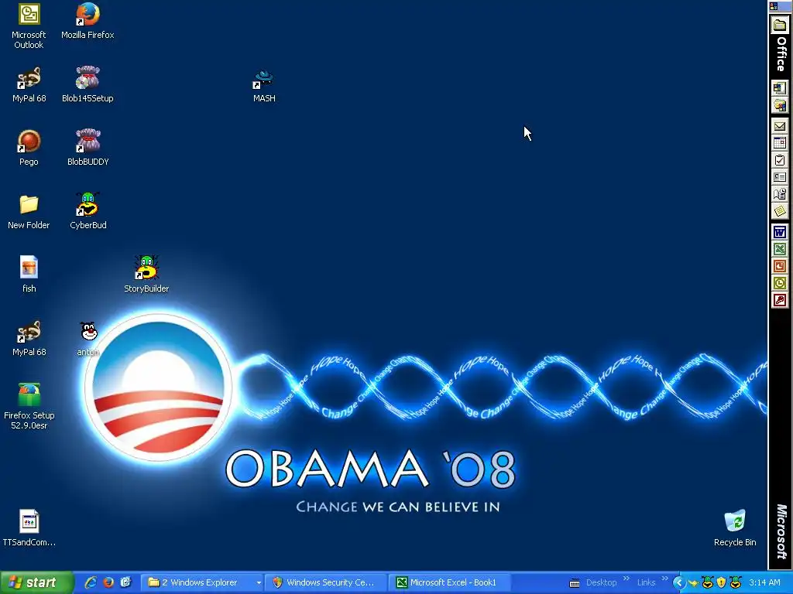793x594 pixels.
Task: Click the Office Shortcut Bar control icon at top
Action: pos(774,6)
